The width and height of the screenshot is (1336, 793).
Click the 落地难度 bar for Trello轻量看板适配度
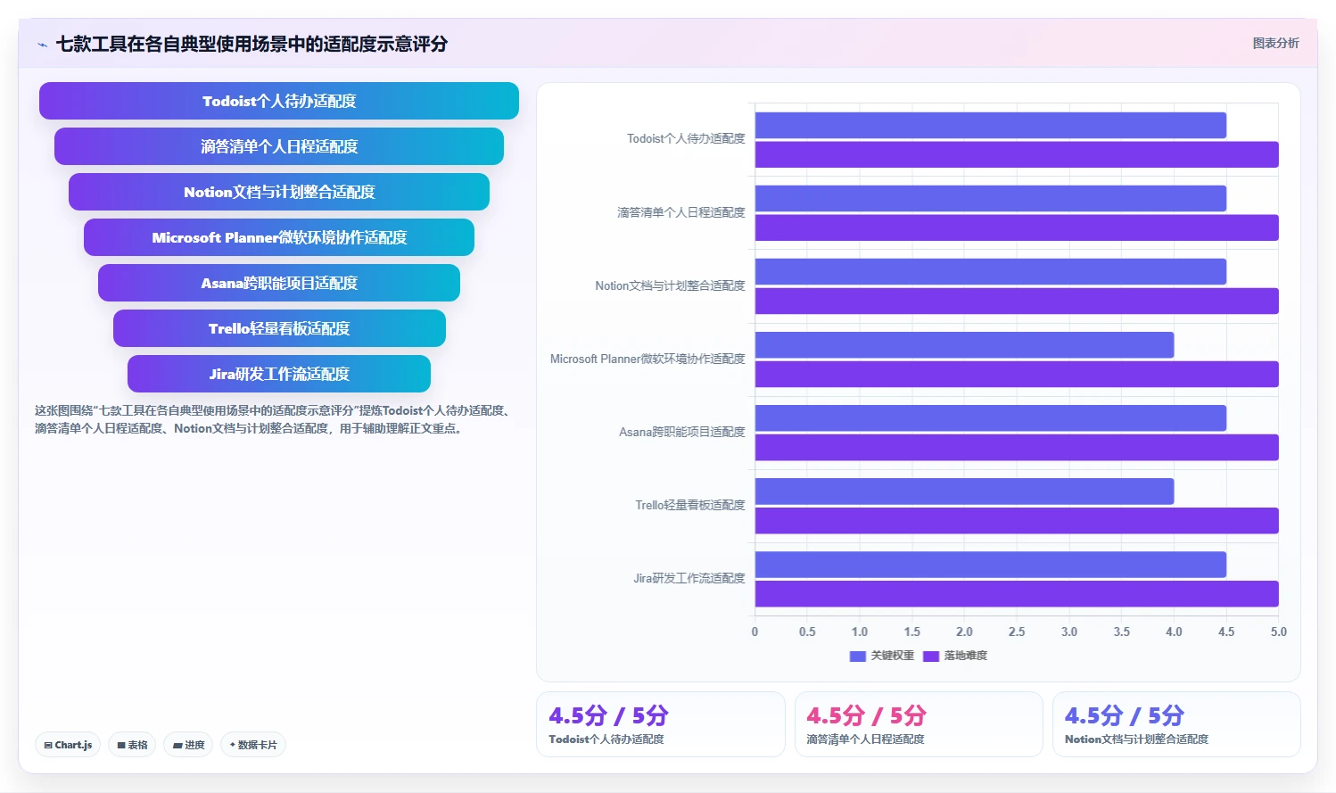1017,520
